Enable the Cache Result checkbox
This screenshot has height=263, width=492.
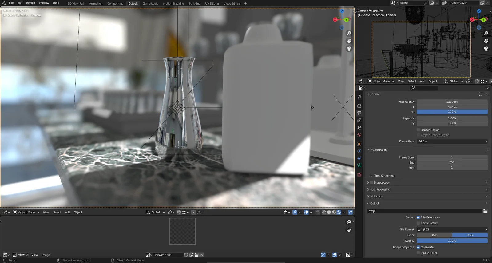pos(418,223)
